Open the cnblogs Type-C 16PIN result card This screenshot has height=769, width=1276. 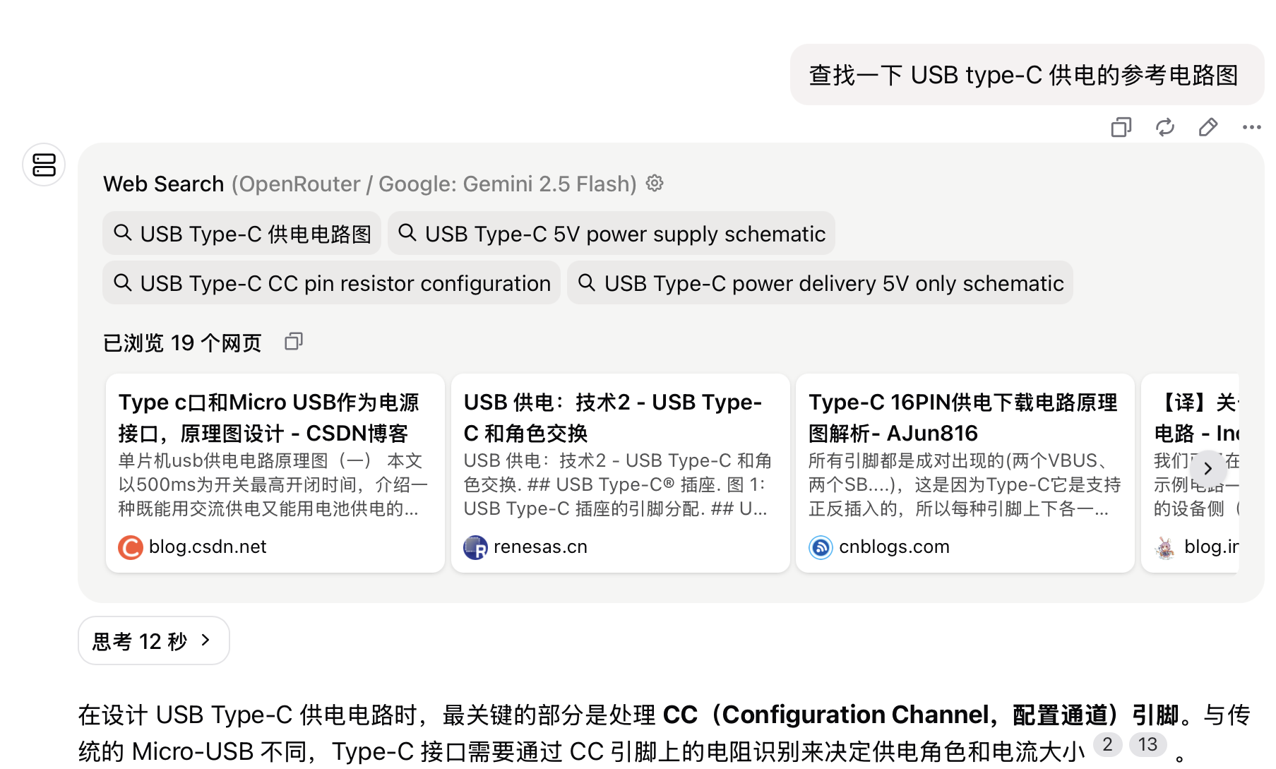(x=965, y=472)
